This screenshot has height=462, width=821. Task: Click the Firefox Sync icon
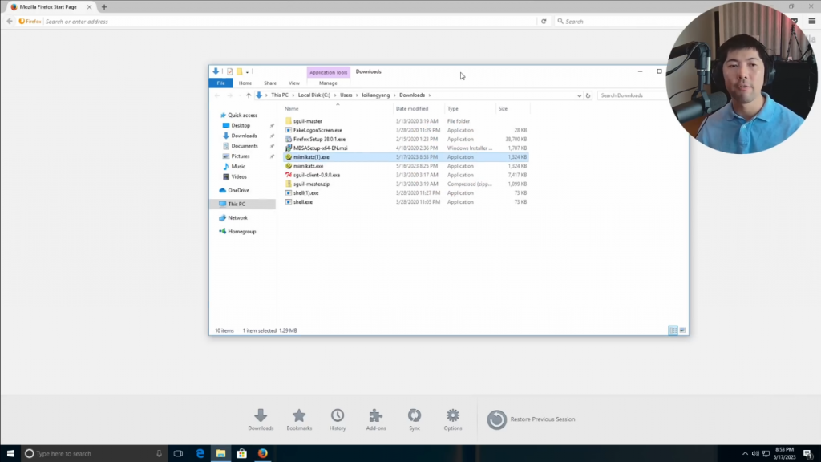coord(415,415)
